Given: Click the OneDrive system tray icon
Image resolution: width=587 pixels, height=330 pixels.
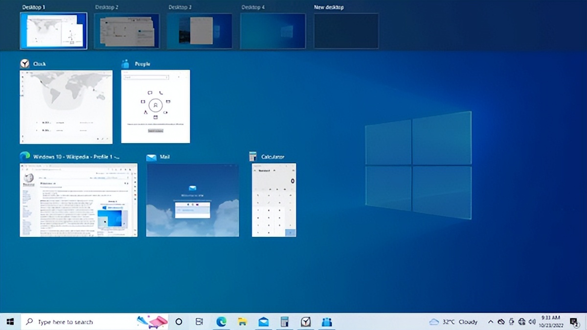Looking at the screenshot, I should (x=501, y=322).
